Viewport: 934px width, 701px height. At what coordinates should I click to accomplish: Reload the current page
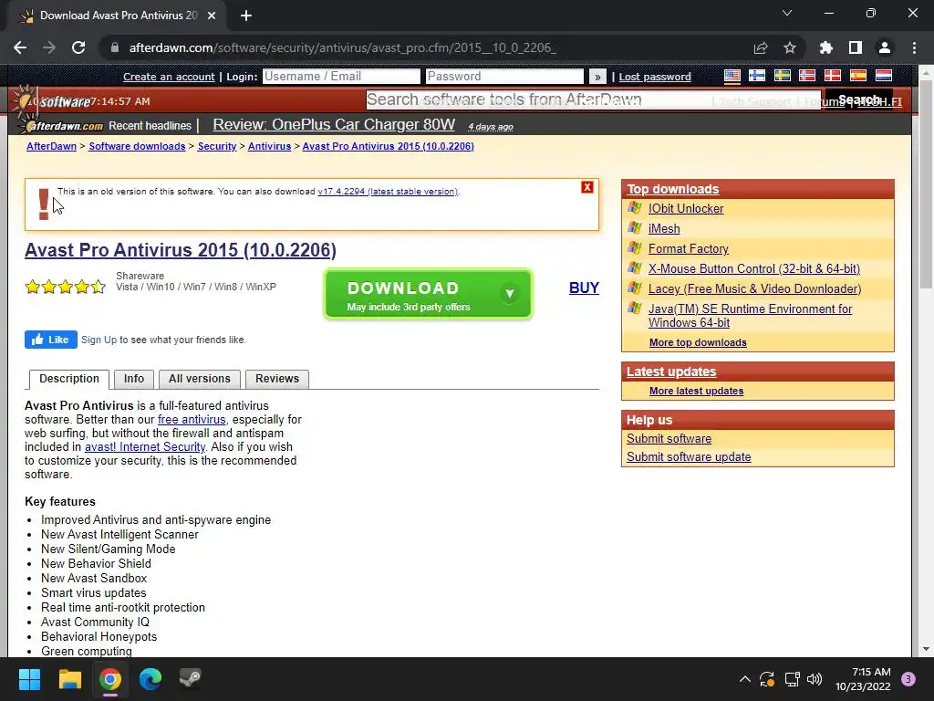(78, 47)
